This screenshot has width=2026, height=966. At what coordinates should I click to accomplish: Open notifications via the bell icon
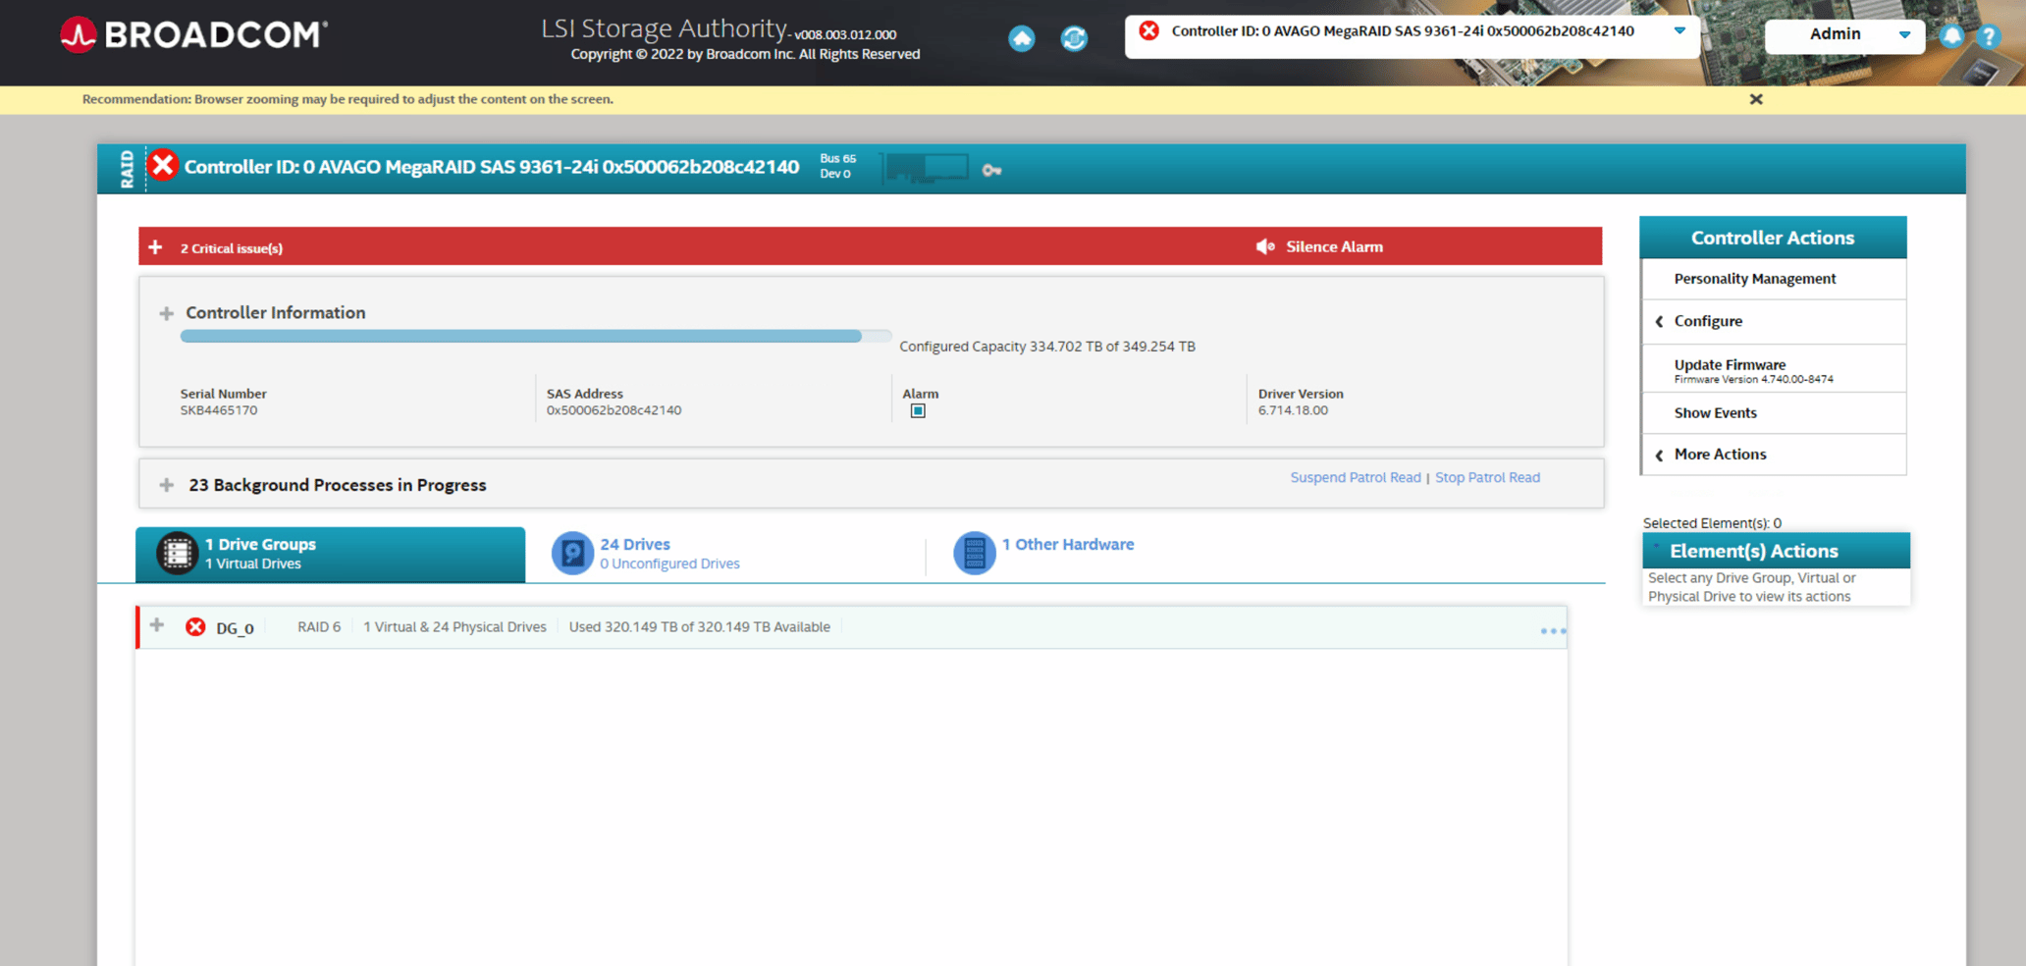[x=1951, y=35]
